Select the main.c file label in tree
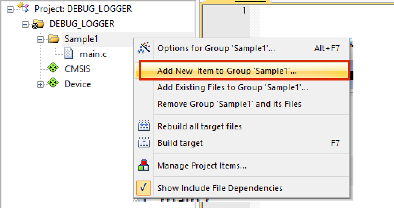Viewport: 394px width, 208px height. coord(93,54)
